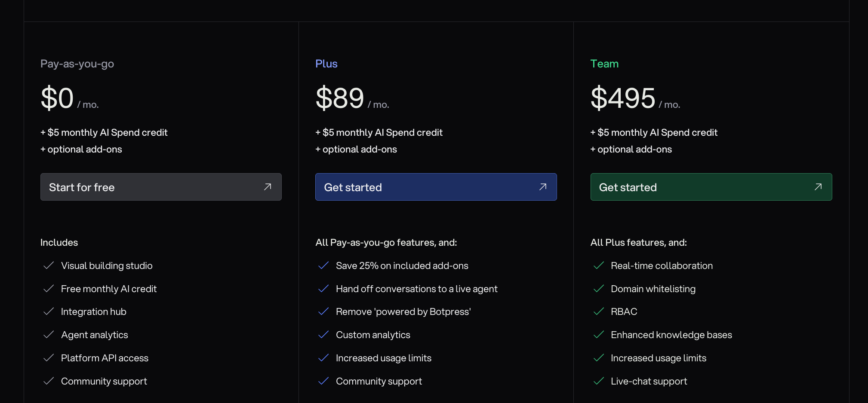The image size is (868, 403).
Task: Click the $495 per month price
Action: click(623, 98)
